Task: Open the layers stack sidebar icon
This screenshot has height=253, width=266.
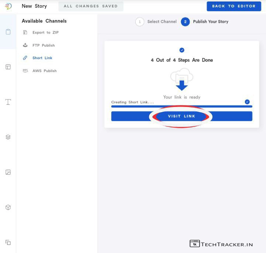Action: [8, 137]
